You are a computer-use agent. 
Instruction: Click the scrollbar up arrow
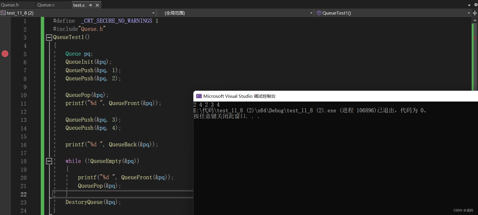coord(475,20)
